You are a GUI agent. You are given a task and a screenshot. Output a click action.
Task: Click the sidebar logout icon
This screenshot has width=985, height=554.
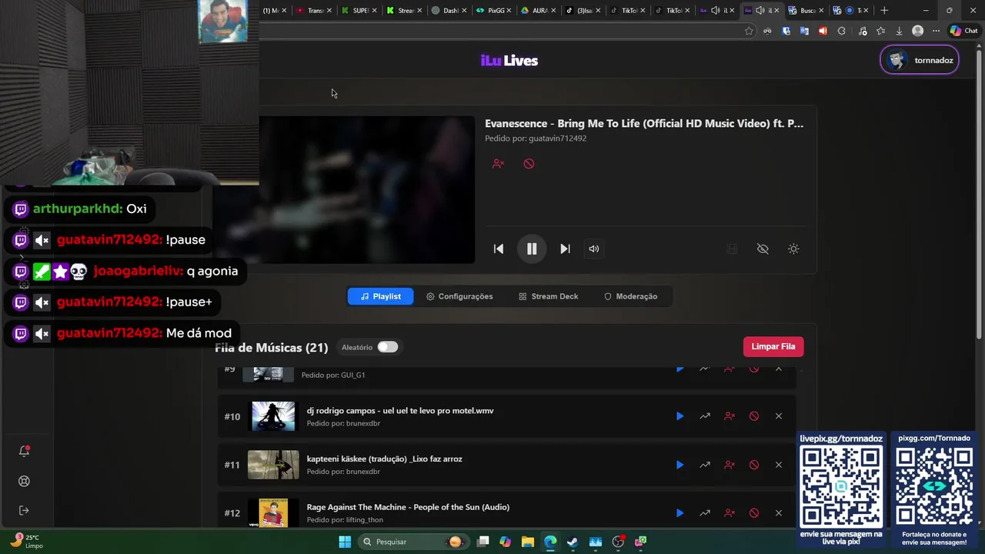[x=24, y=510]
